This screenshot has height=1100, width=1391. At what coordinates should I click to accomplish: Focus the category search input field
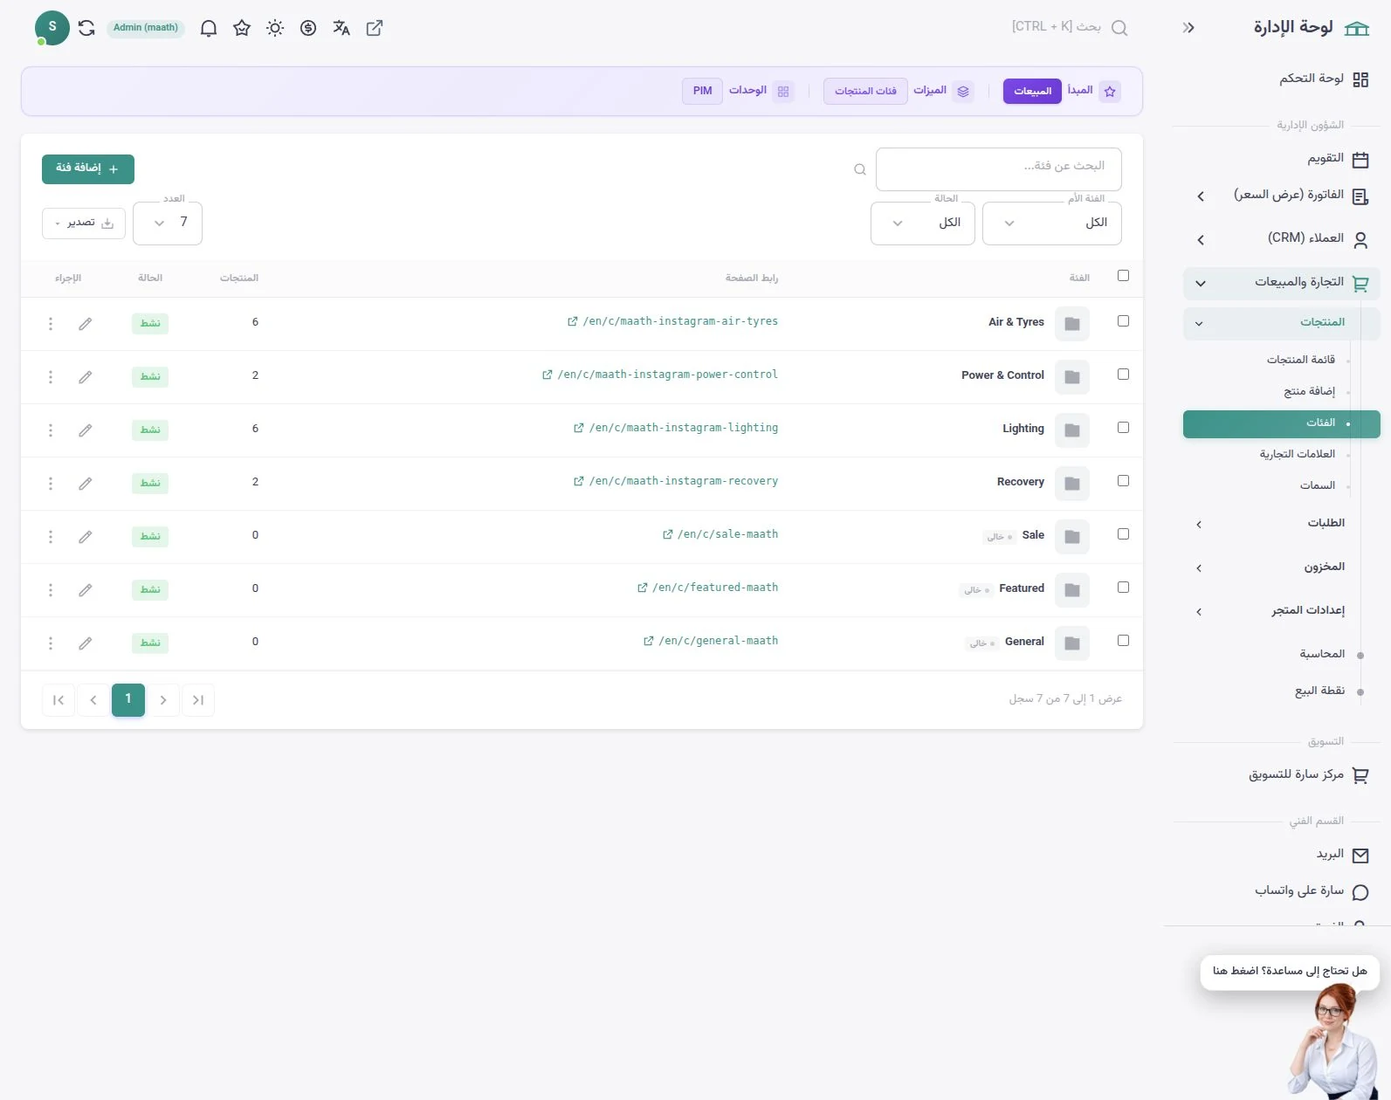click(x=998, y=168)
